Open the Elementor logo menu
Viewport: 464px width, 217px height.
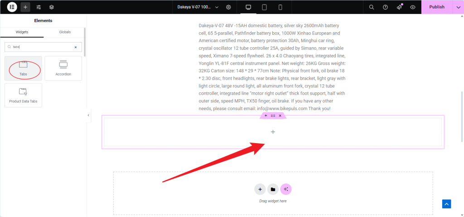coord(12,7)
